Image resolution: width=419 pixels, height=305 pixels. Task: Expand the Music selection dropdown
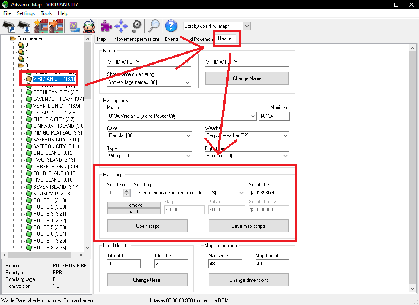coord(253,116)
